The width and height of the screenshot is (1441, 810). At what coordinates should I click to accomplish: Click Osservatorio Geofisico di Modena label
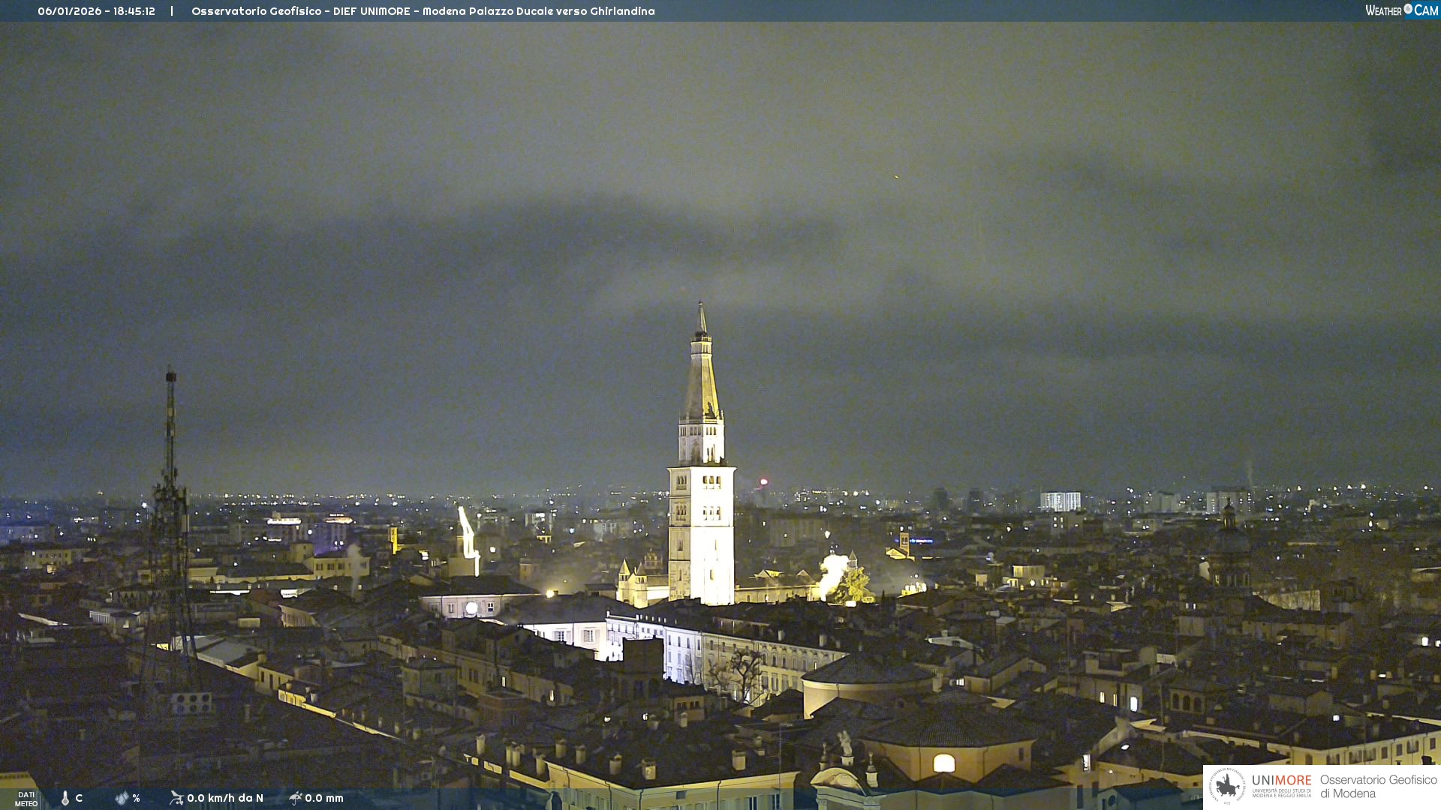pos(1378,786)
